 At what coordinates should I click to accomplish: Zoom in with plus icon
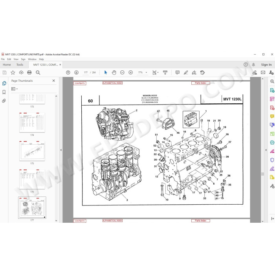coord(130,72)
